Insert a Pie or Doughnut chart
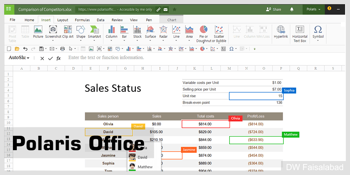350x175 pixels. [204, 34]
